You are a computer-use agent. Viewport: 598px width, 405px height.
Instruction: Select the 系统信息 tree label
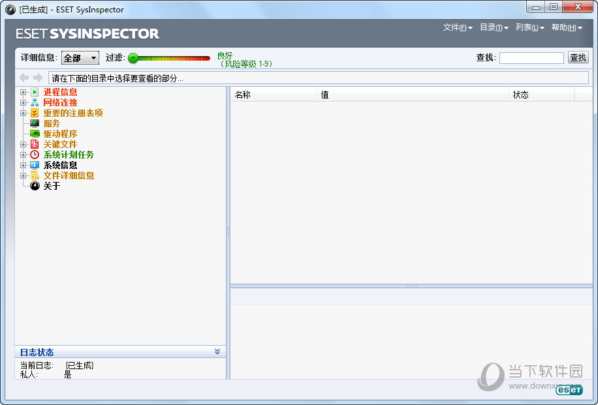click(60, 165)
